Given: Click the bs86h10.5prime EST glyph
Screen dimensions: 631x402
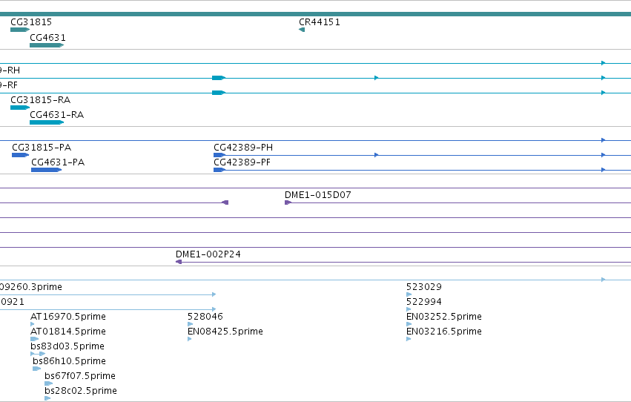Looking at the screenshot, I should tap(37, 369).
